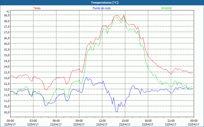
Task: Click the "15:00" time label
Action: tap(125, 121)
